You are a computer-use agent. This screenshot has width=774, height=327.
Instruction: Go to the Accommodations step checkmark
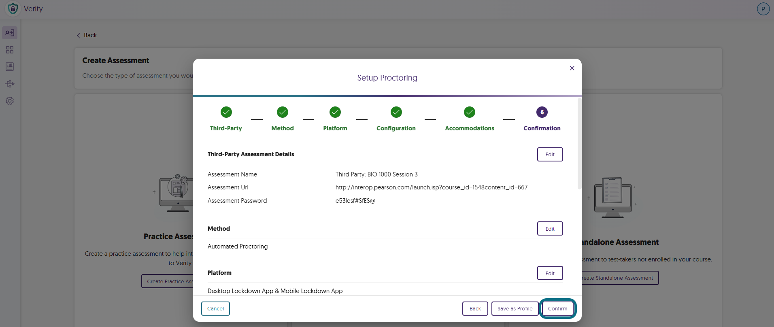tap(470, 112)
